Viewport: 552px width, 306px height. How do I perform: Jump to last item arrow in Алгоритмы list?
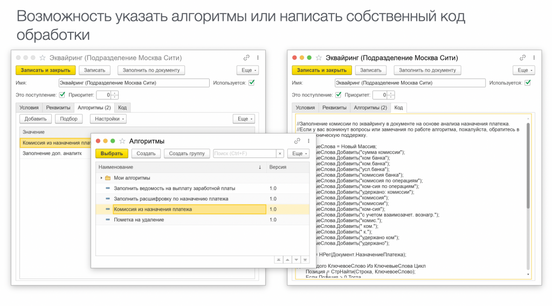click(x=305, y=260)
